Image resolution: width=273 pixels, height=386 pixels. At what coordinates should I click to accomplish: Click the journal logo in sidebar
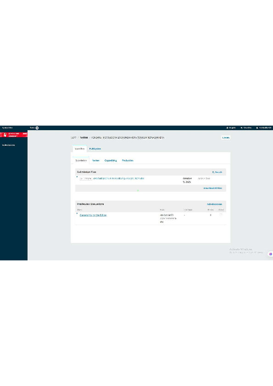click(x=14, y=135)
